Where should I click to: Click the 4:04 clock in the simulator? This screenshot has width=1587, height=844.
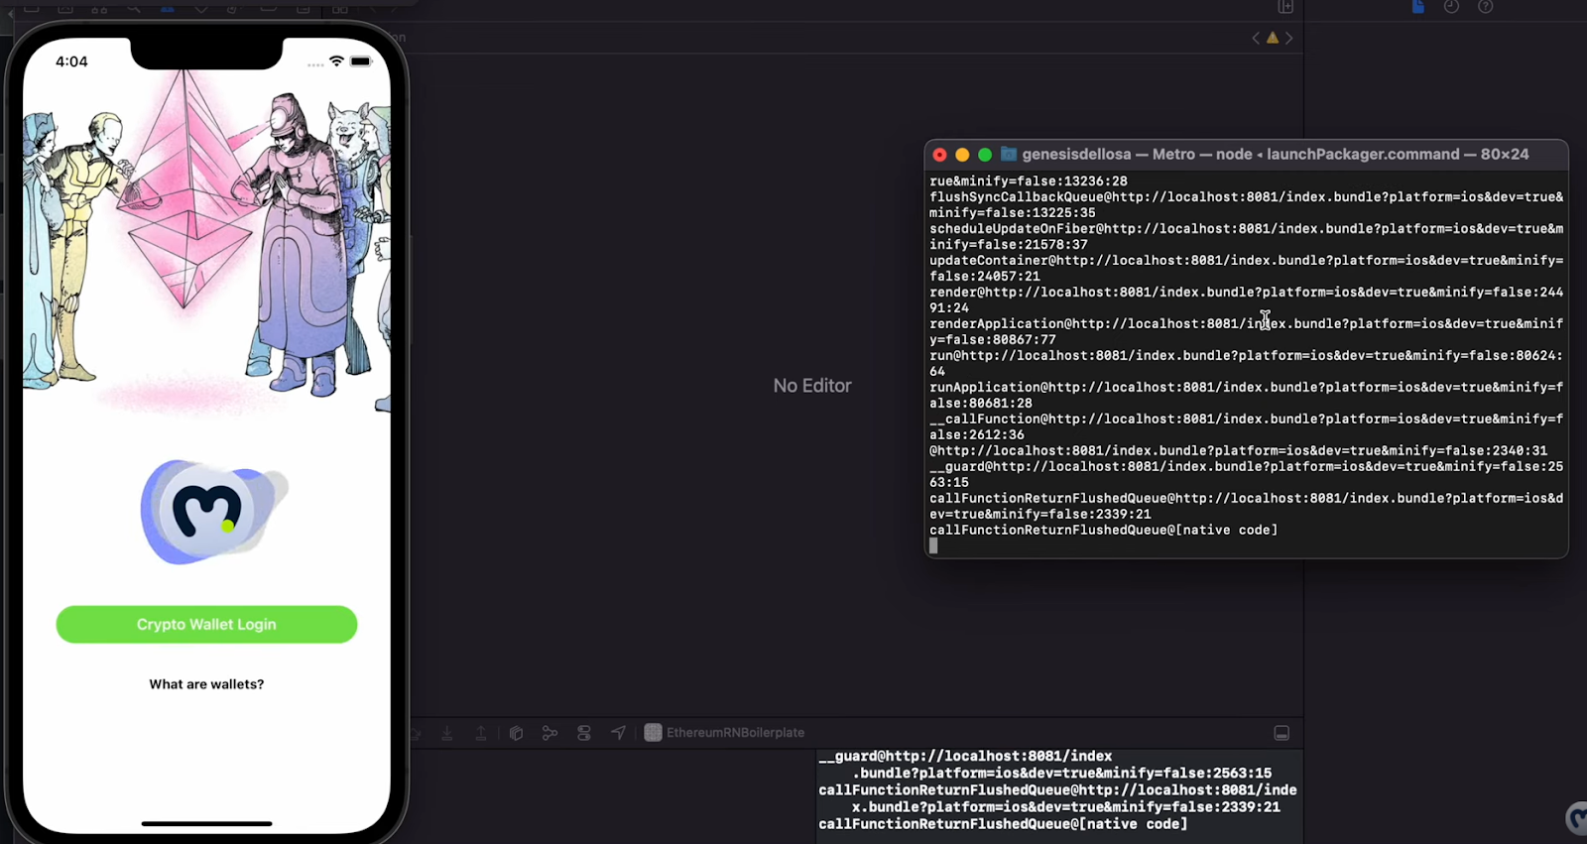(x=71, y=61)
